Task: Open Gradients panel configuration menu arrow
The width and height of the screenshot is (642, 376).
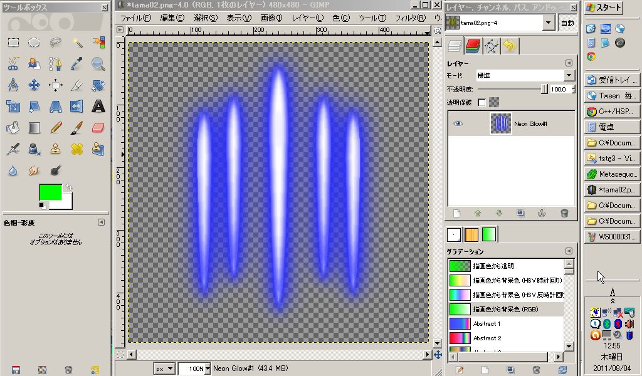Action: point(569,251)
